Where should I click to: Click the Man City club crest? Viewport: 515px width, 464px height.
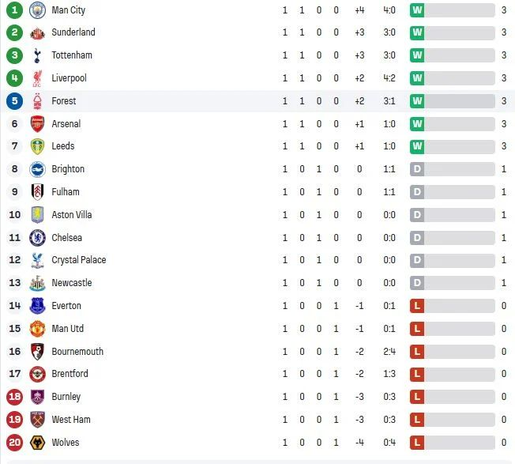(37, 10)
